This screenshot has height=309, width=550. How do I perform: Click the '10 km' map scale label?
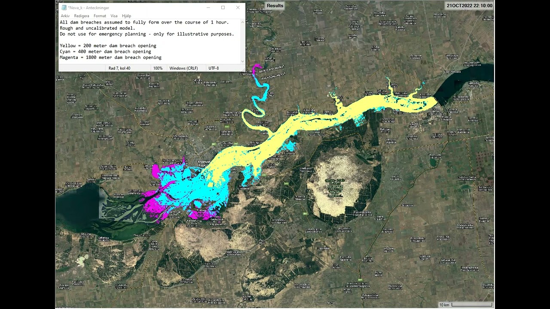(444, 305)
